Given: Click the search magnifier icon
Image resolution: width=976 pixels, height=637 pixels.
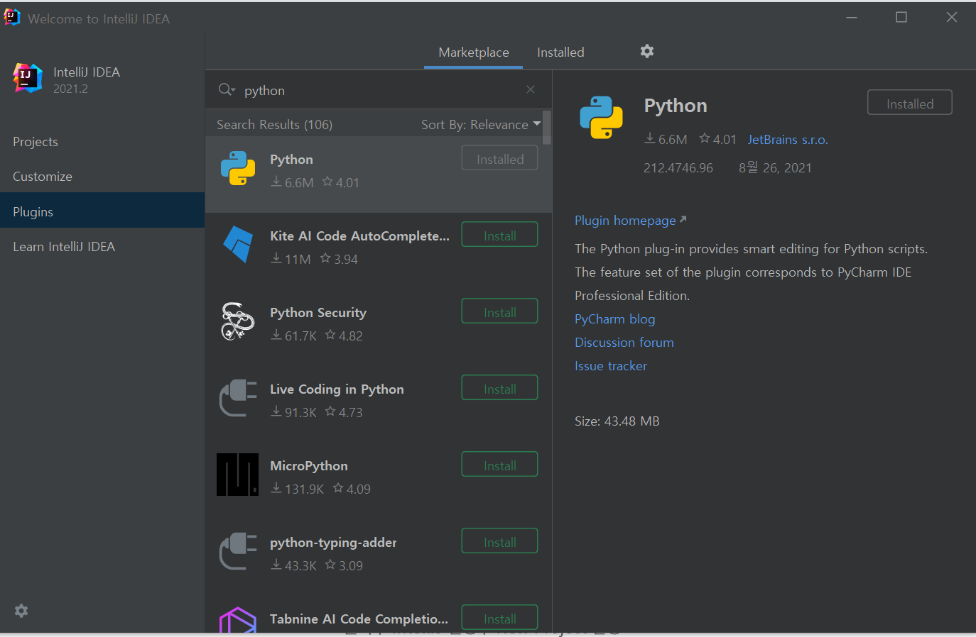Looking at the screenshot, I should coord(227,90).
